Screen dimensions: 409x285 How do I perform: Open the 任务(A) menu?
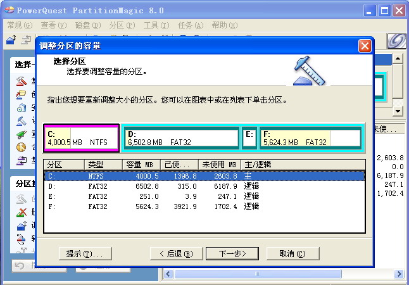191,25
